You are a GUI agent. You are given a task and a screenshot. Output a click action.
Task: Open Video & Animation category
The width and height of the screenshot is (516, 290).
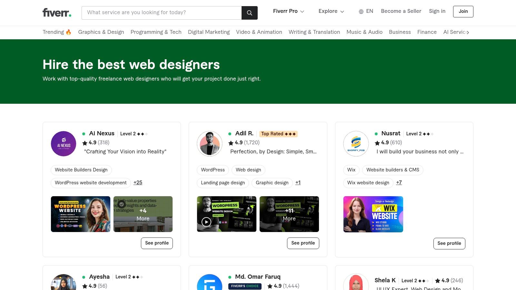click(259, 32)
